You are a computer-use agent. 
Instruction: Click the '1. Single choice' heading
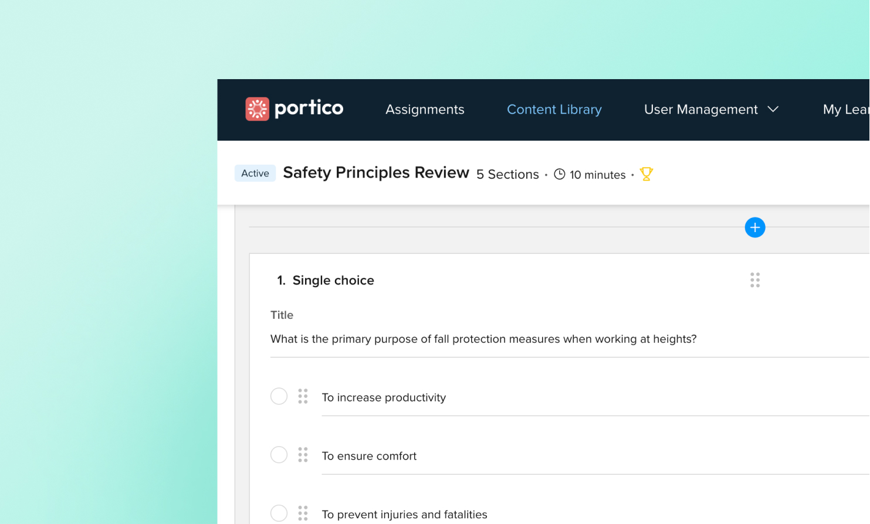[x=326, y=281]
